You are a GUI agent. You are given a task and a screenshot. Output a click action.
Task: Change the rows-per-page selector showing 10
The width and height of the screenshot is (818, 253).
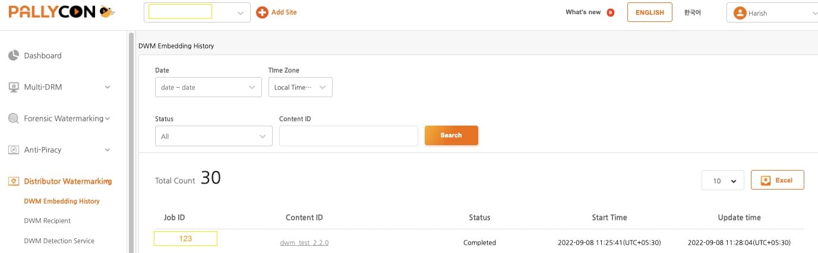coord(722,181)
